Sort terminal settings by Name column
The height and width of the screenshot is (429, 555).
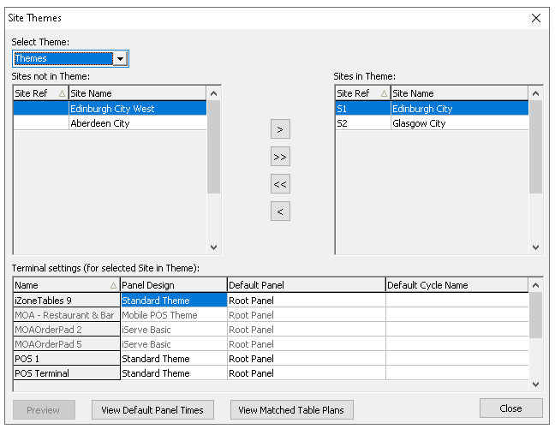pyautogui.click(x=66, y=285)
